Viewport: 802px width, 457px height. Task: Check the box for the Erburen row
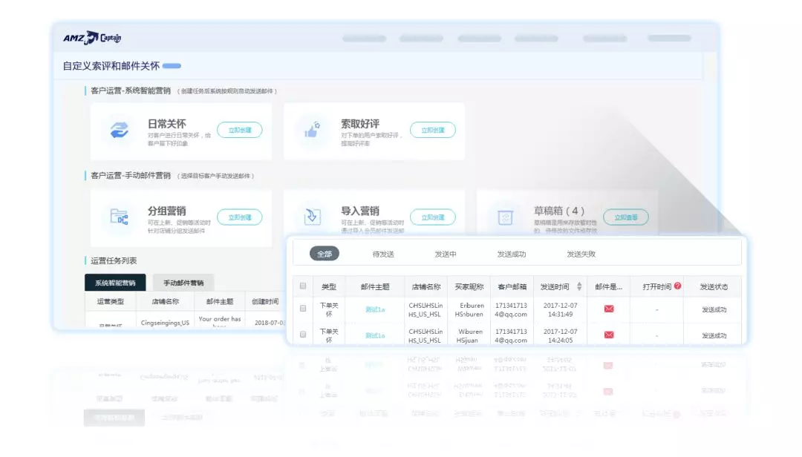tap(303, 308)
